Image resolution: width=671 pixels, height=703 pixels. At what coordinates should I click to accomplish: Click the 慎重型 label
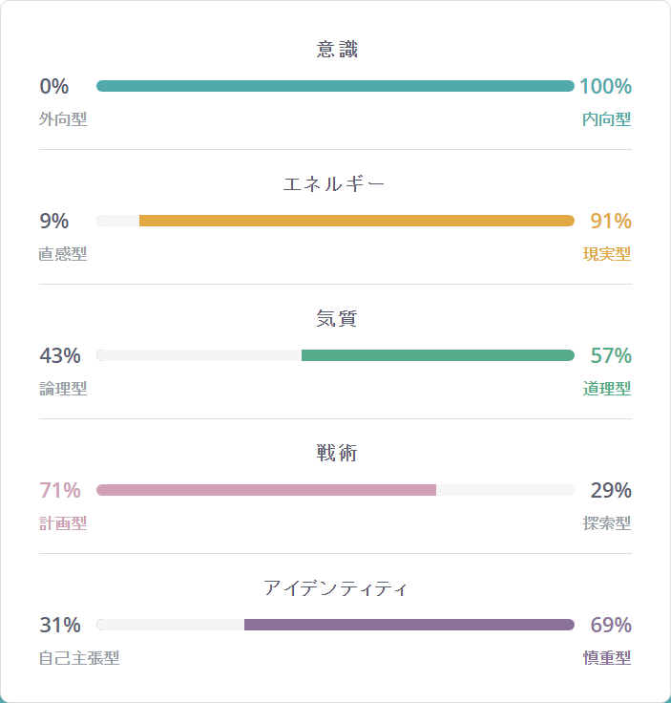pos(606,658)
